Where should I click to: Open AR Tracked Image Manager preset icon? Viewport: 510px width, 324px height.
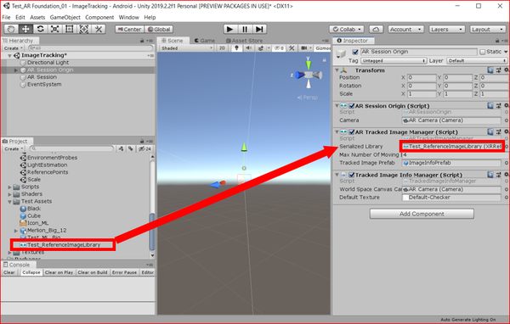(x=498, y=131)
